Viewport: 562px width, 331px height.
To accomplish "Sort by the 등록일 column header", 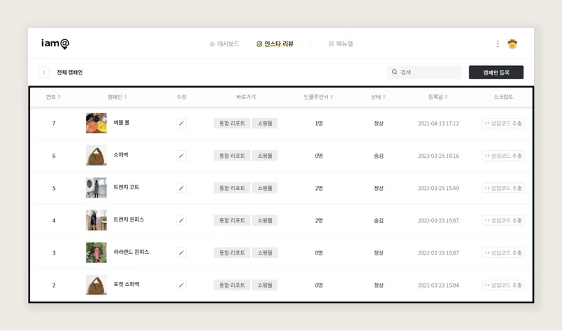I will coord(438,97).
